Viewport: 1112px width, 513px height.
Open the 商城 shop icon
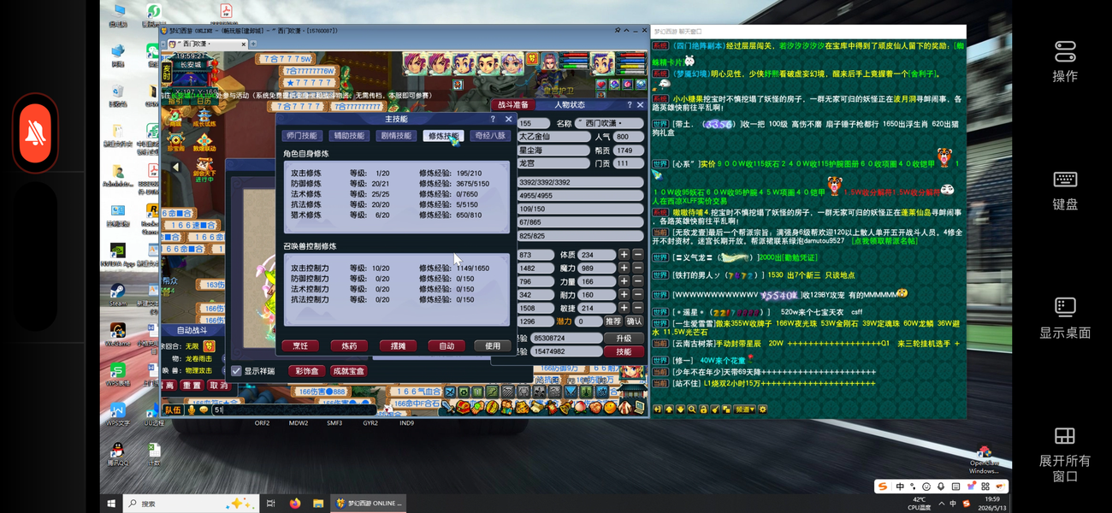(175, 116)
